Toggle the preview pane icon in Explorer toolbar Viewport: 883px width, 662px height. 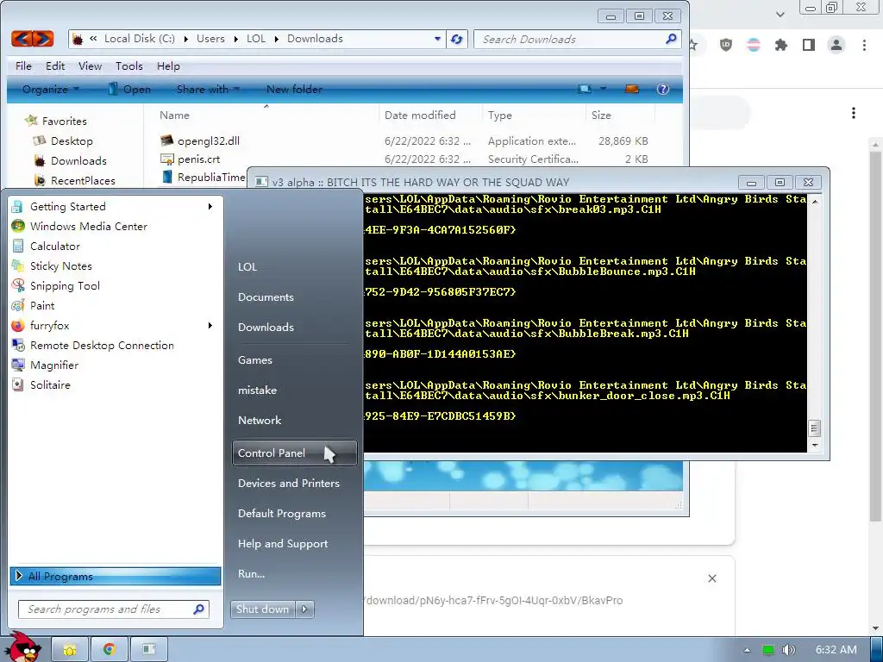(x=631, y=89)
